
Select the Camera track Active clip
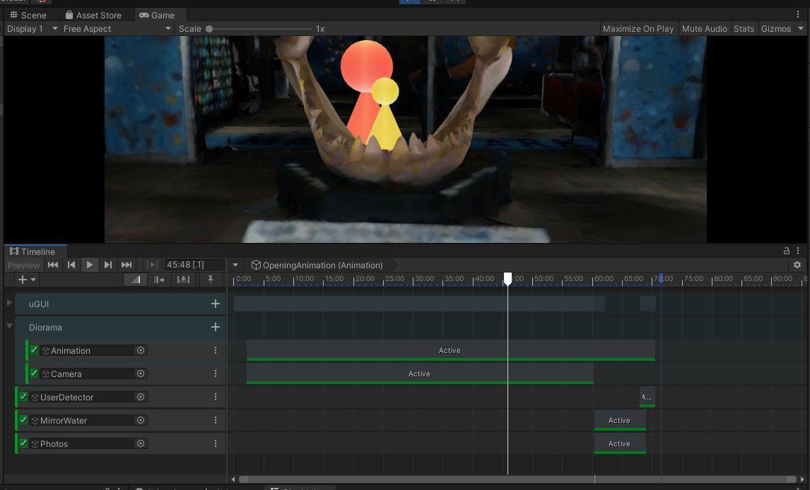click(420, 374)
